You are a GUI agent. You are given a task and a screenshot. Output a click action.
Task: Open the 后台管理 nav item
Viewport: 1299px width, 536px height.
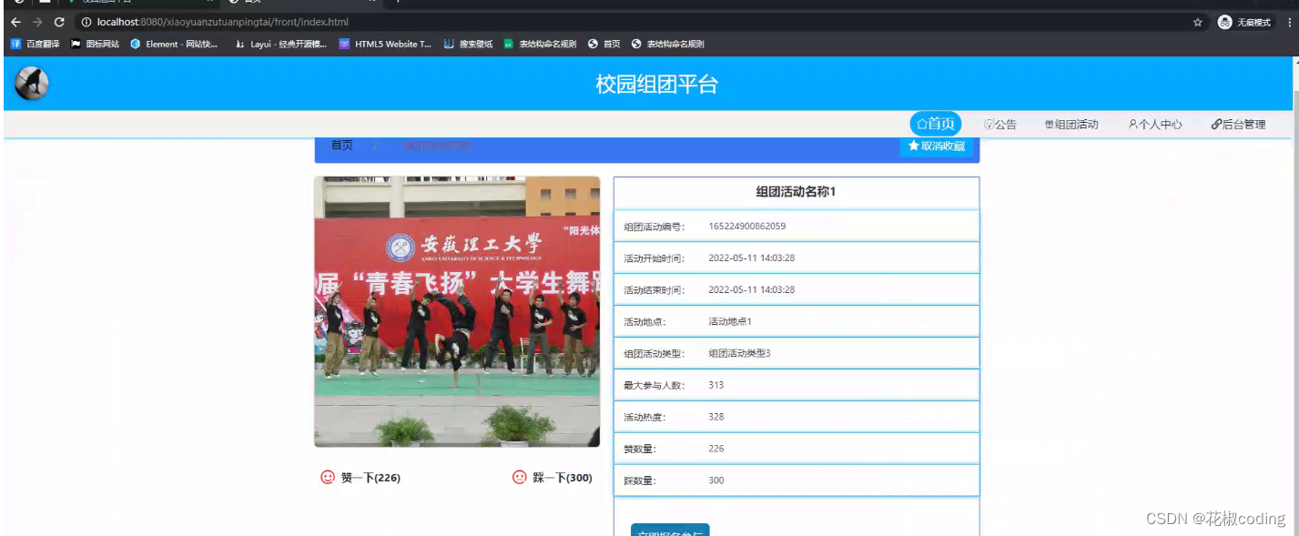coord(1239,125)
